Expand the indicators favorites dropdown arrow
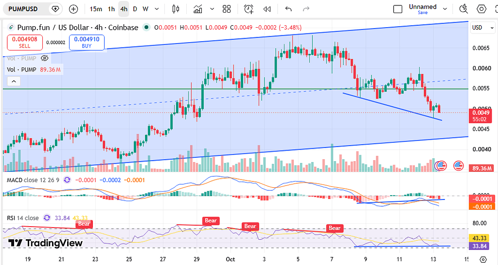Viewport: 498px width, 265px height. coord(212,9)
